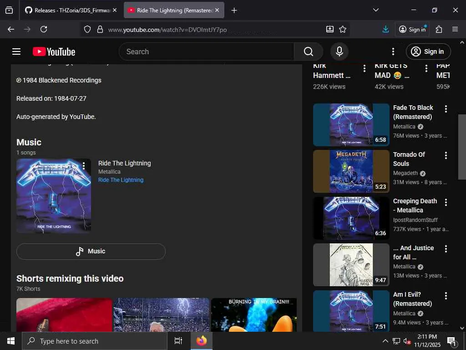Open the Fade To Black (Remastered) video thumbnail

point(351,125)
